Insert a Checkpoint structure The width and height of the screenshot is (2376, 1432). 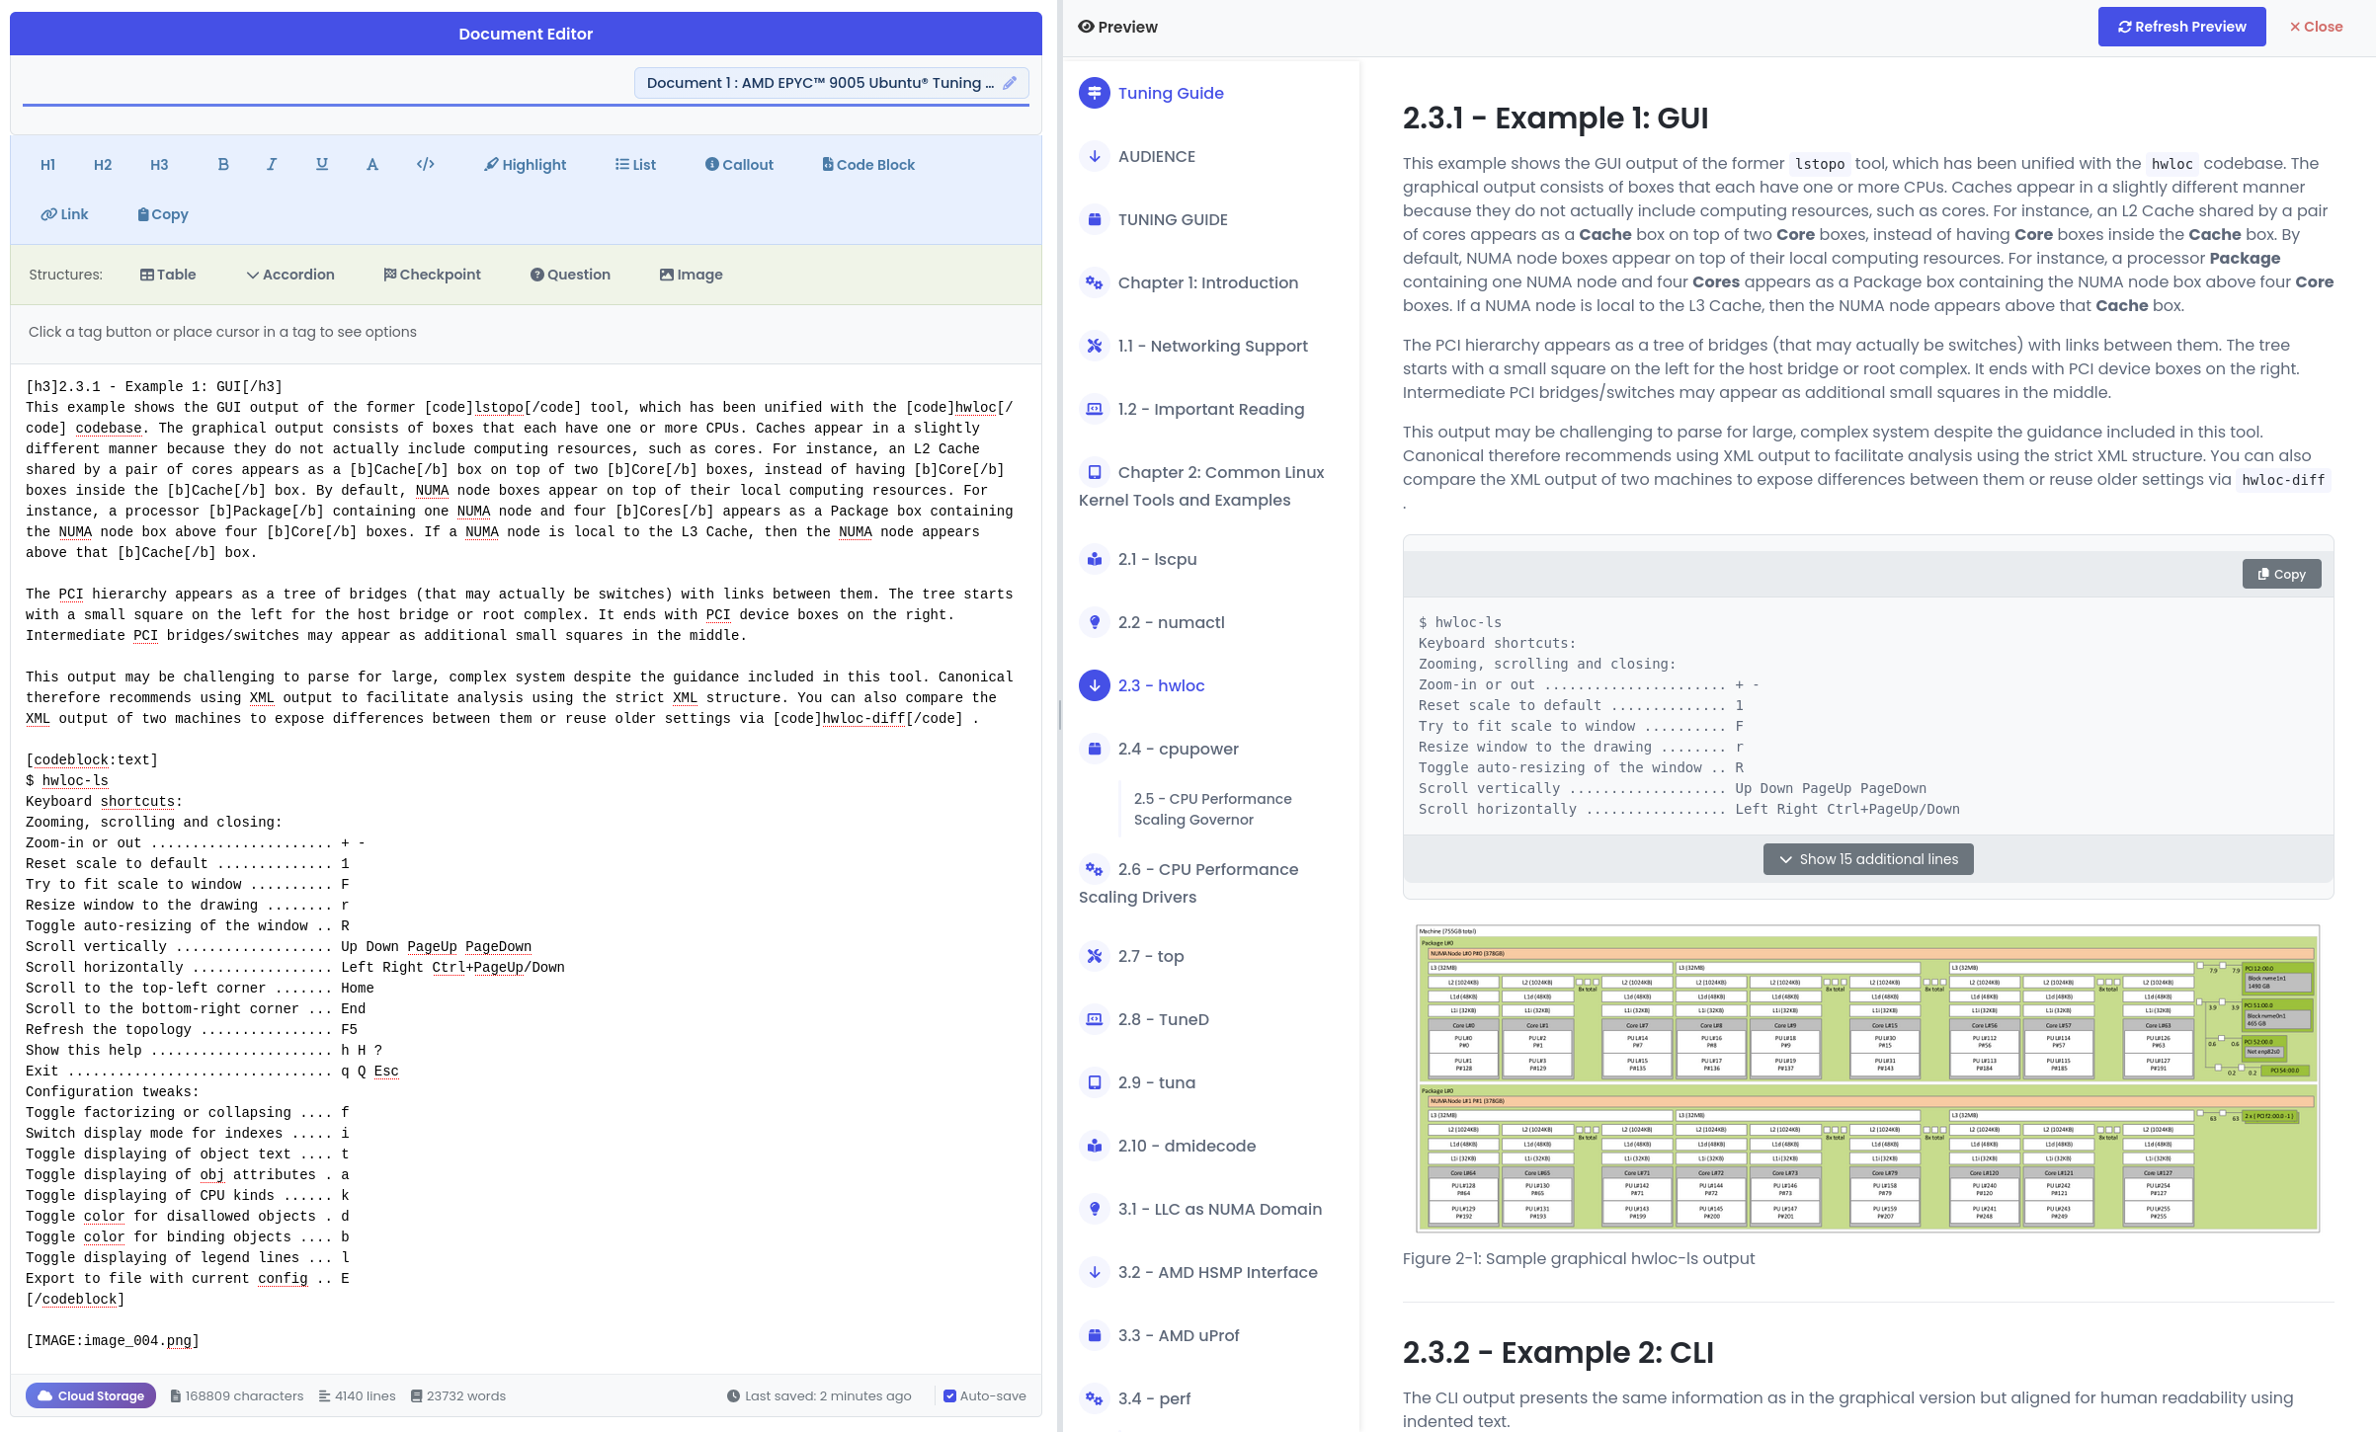pyautogui.click(x=432, y=275)
